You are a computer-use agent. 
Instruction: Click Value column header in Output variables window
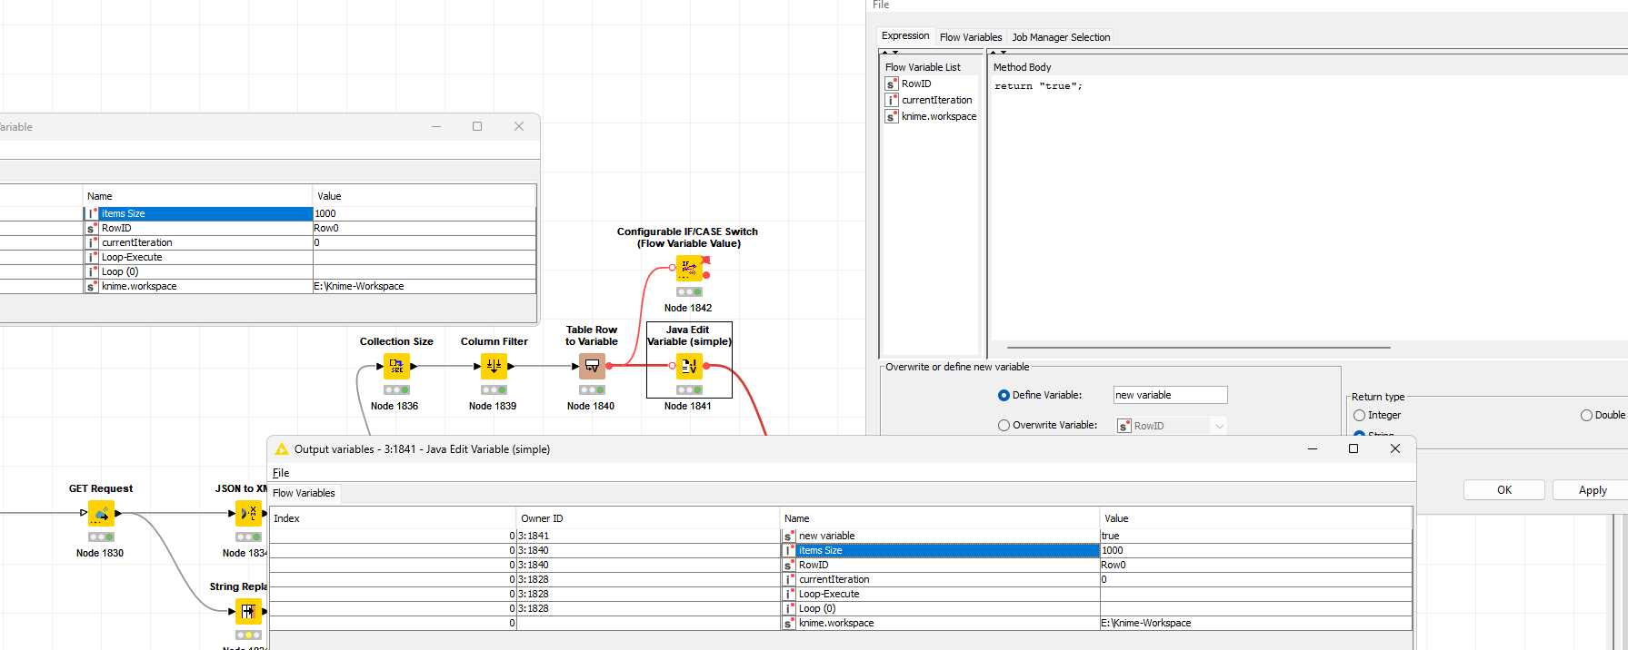click(1255, 518)
